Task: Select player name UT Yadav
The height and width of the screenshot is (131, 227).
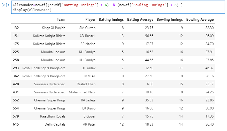Action: [89, 68]
